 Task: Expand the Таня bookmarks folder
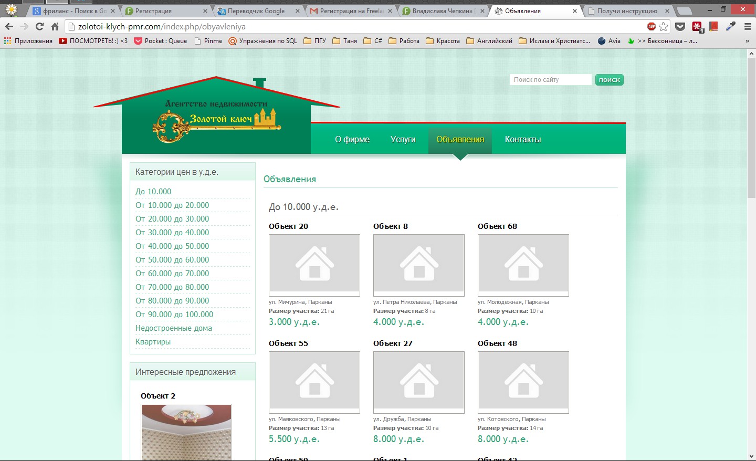[x=345, y=41]
